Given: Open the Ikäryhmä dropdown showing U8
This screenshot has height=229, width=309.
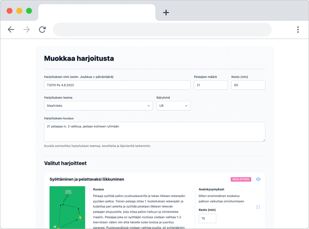Looking at the screenshot, I should 173,106.
